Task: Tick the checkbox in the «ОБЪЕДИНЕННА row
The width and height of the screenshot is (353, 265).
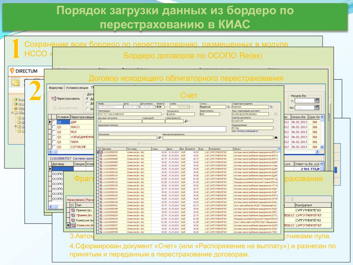Action: pyautogui.click(x=54, y=137)
